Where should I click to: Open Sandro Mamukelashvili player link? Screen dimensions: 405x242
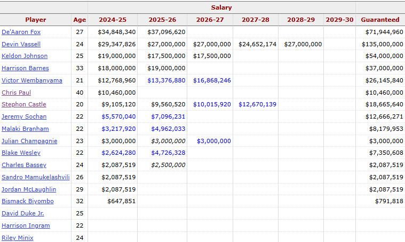pyautogui.click(x=36, y=177)
